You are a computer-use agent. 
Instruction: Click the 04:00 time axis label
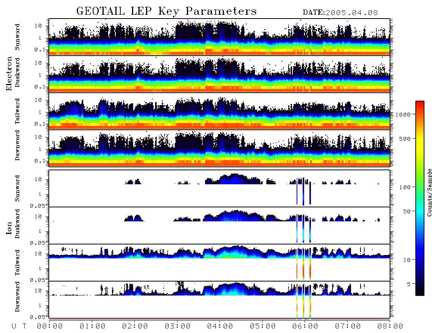pyautogui.click(x=220, y=326)
